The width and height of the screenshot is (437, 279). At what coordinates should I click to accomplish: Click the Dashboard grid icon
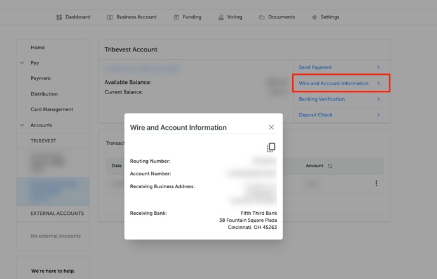click(x=59, y=17)
